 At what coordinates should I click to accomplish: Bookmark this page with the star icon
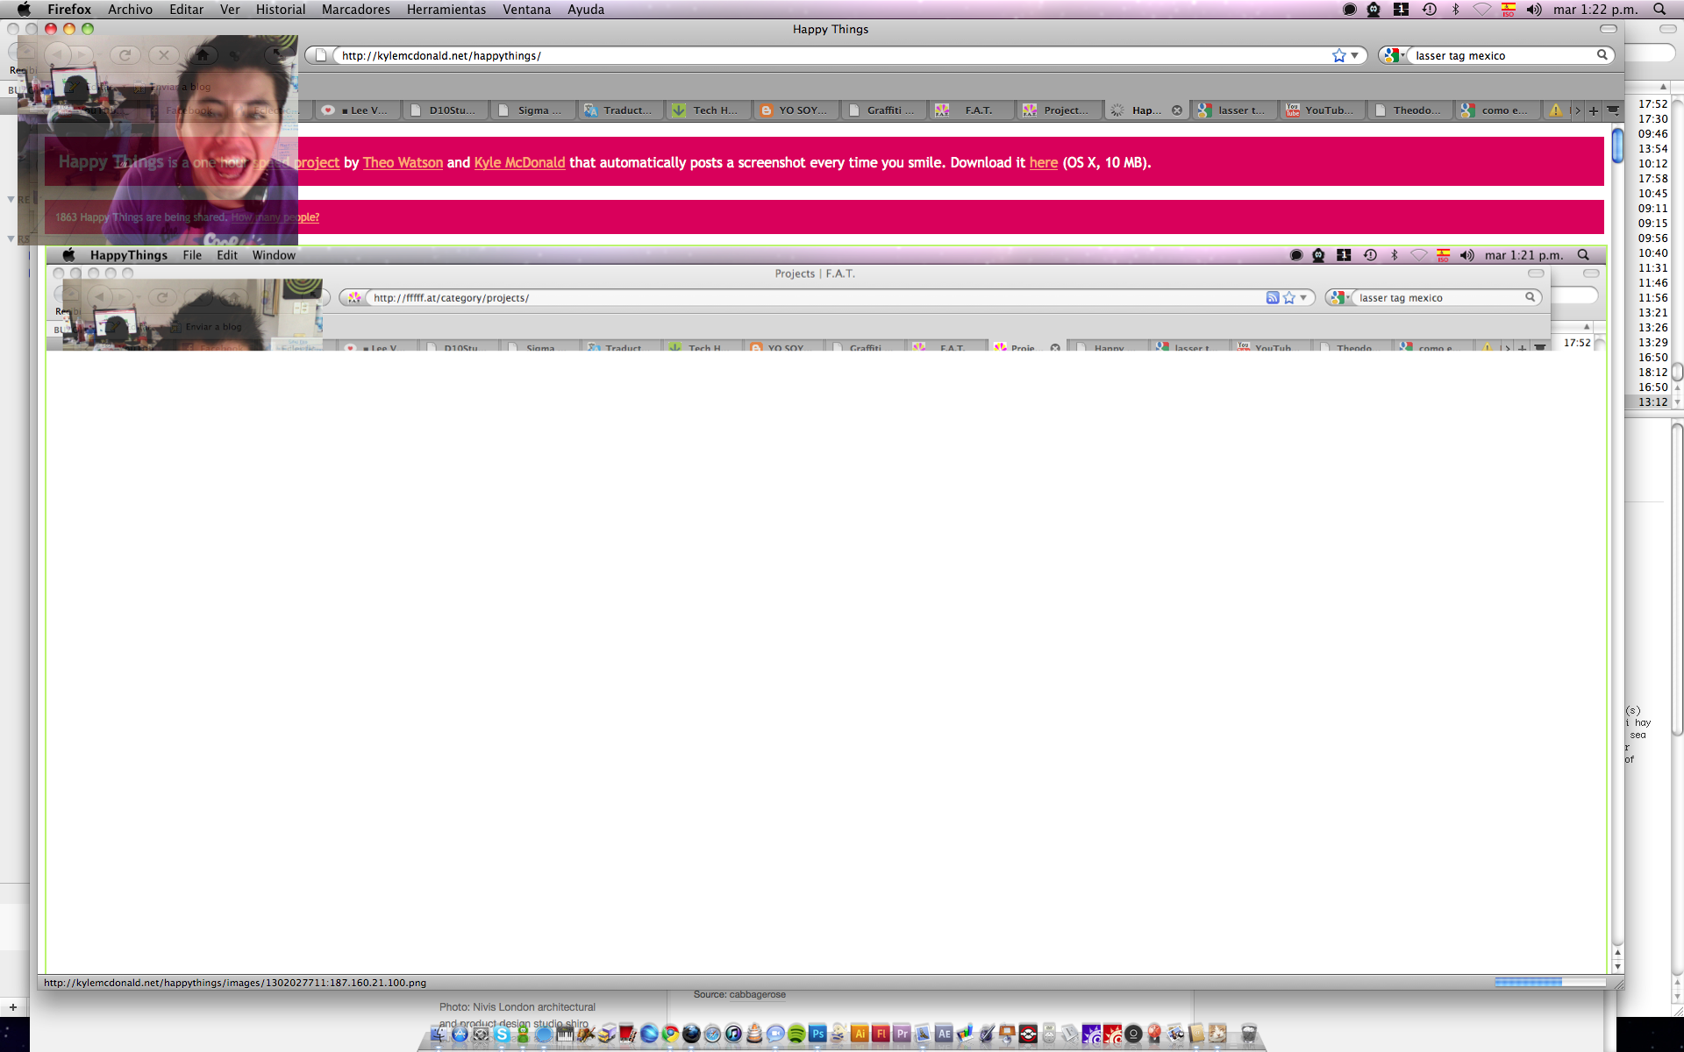click(1339, 55)
